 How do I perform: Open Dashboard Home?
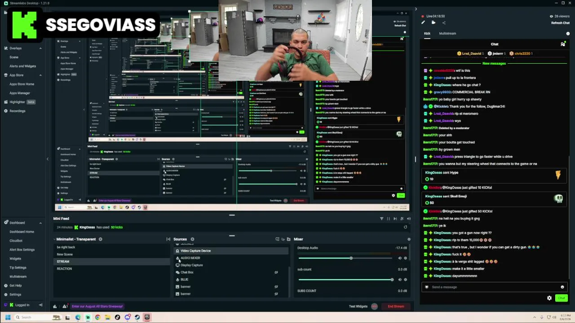[22, 231]
